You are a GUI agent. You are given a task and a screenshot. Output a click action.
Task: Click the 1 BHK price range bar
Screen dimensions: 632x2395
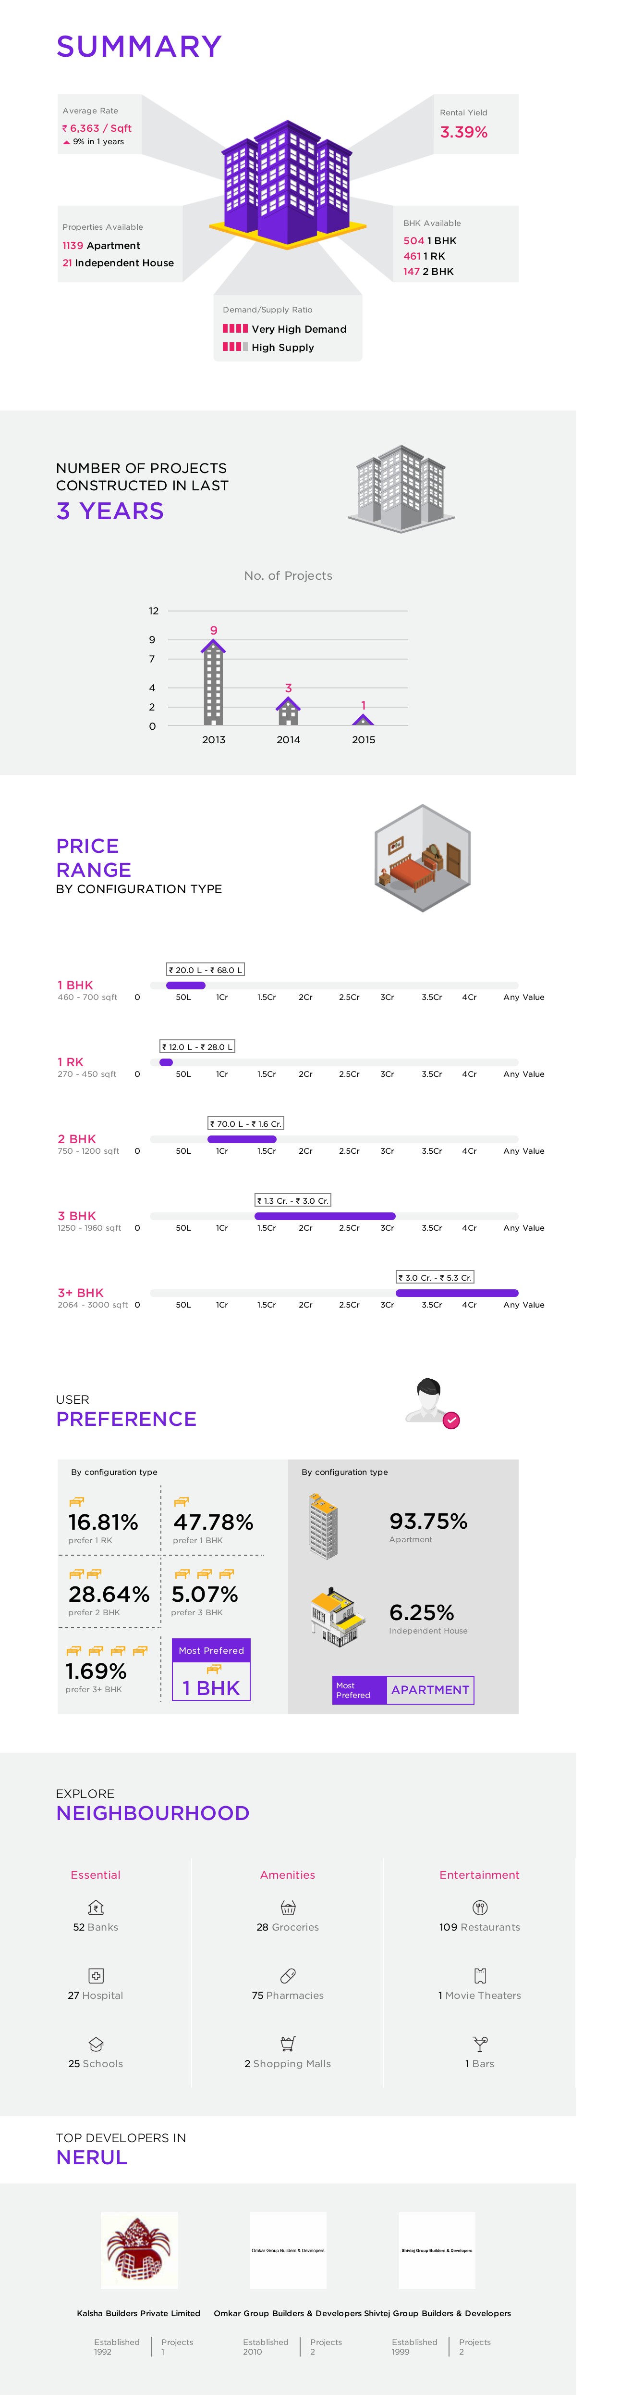click(x=186, y=985)
